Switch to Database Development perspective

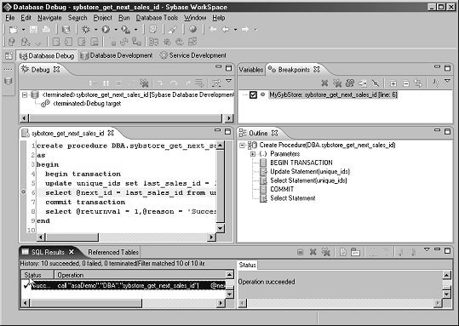click(x=117, y=55)
